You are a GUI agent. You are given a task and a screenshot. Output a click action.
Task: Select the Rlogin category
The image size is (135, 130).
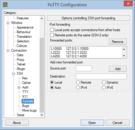tap(21, 69)
